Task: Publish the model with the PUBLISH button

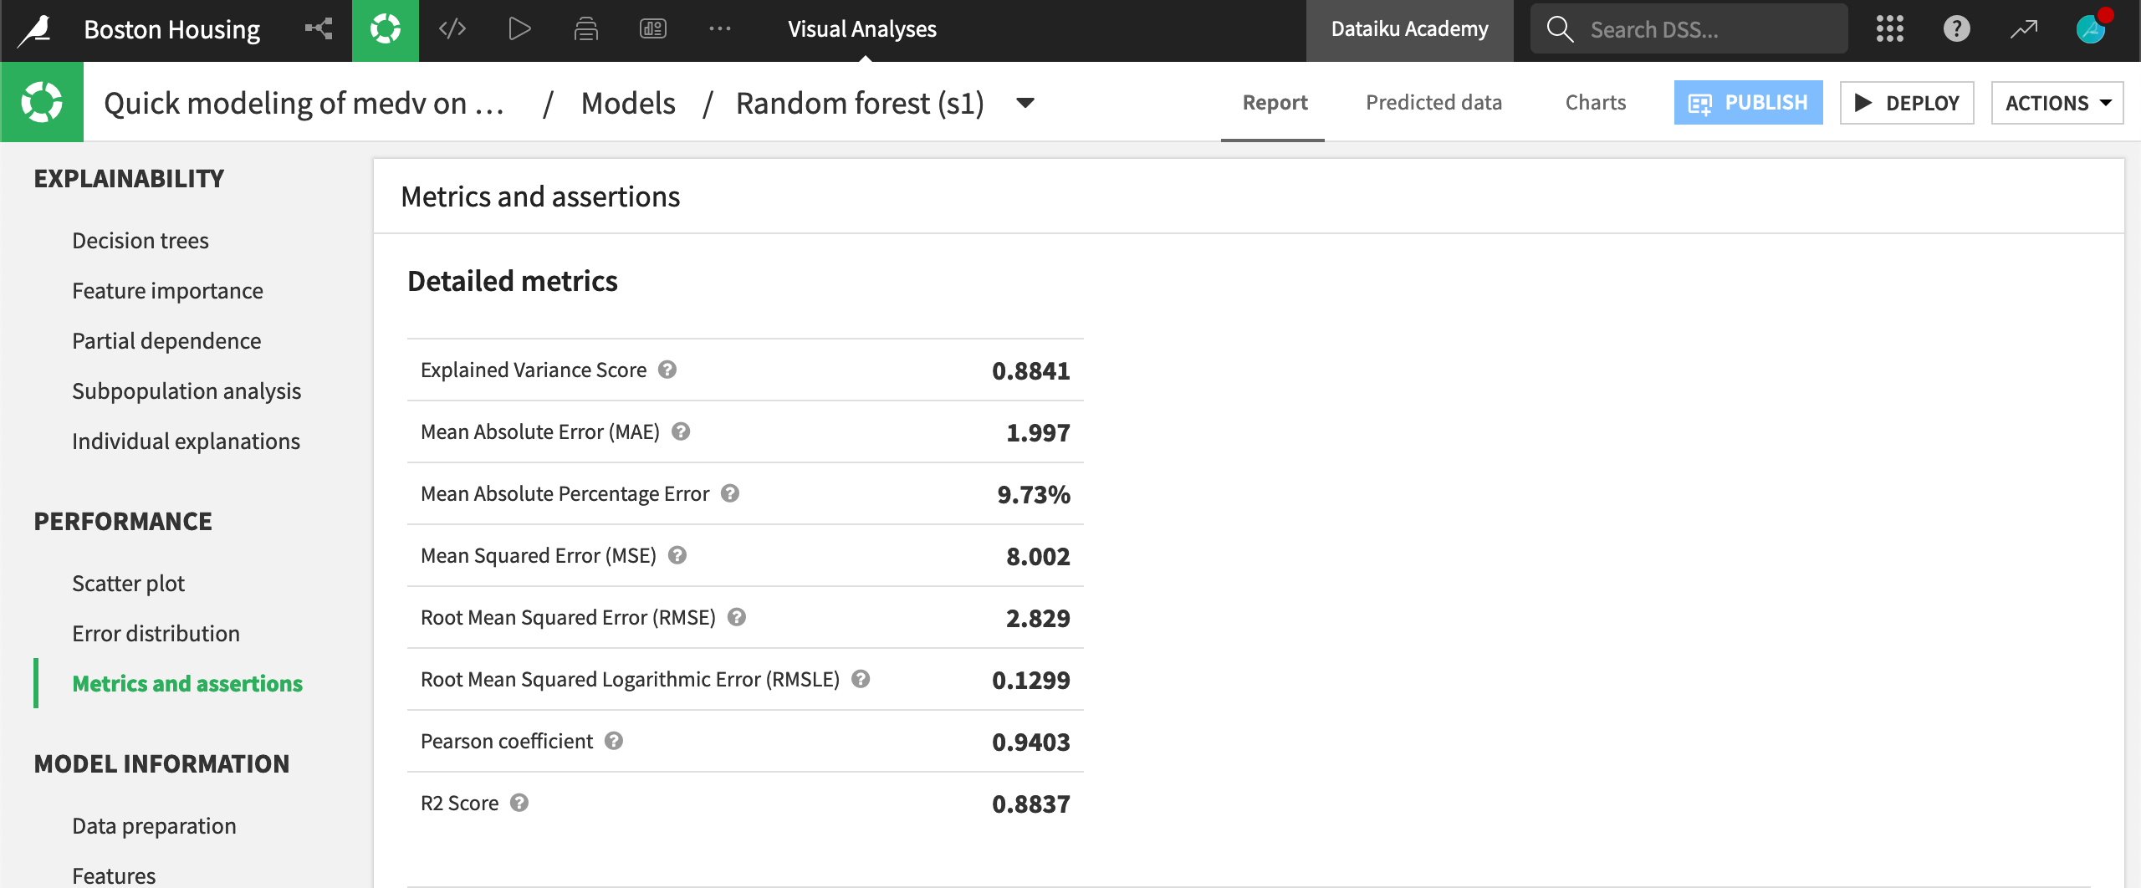Action: 1748,102
